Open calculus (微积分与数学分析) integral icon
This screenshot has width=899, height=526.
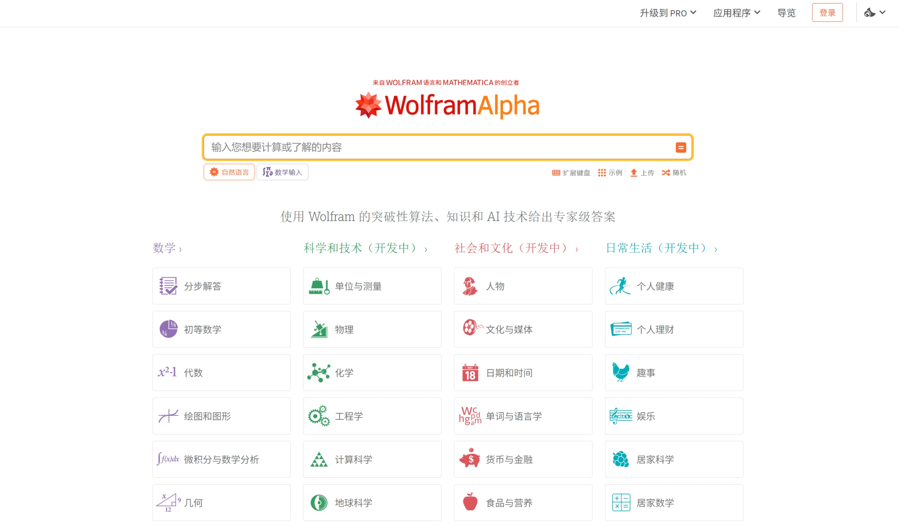(x=168, y=459)
